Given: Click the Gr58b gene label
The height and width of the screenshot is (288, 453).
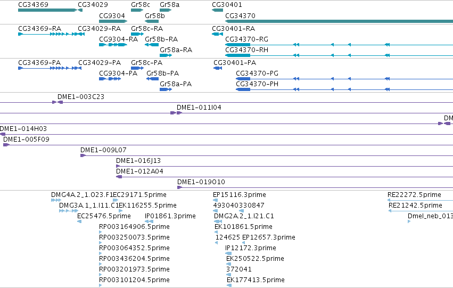Looking at the screenshot, I should 155,15.
